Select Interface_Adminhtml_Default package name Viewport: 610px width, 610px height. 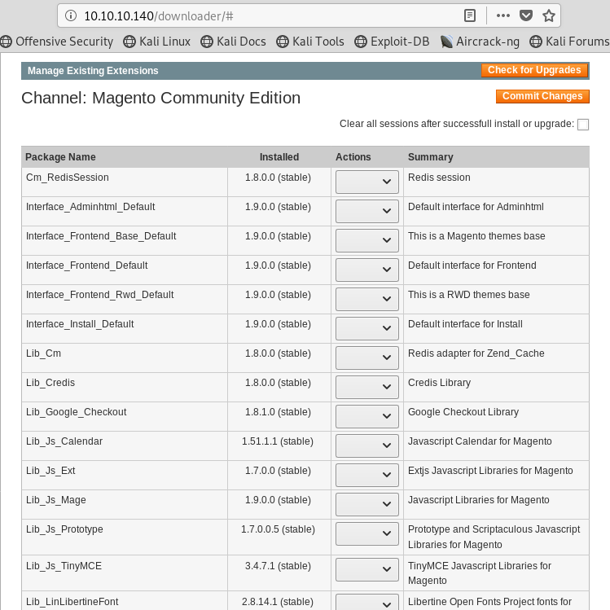(90, 207)
